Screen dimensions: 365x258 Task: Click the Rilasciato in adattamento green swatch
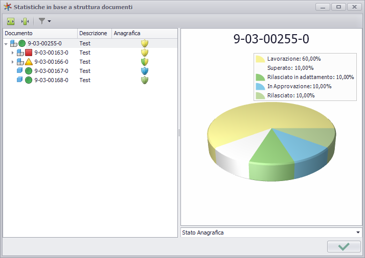pos(260,78)
